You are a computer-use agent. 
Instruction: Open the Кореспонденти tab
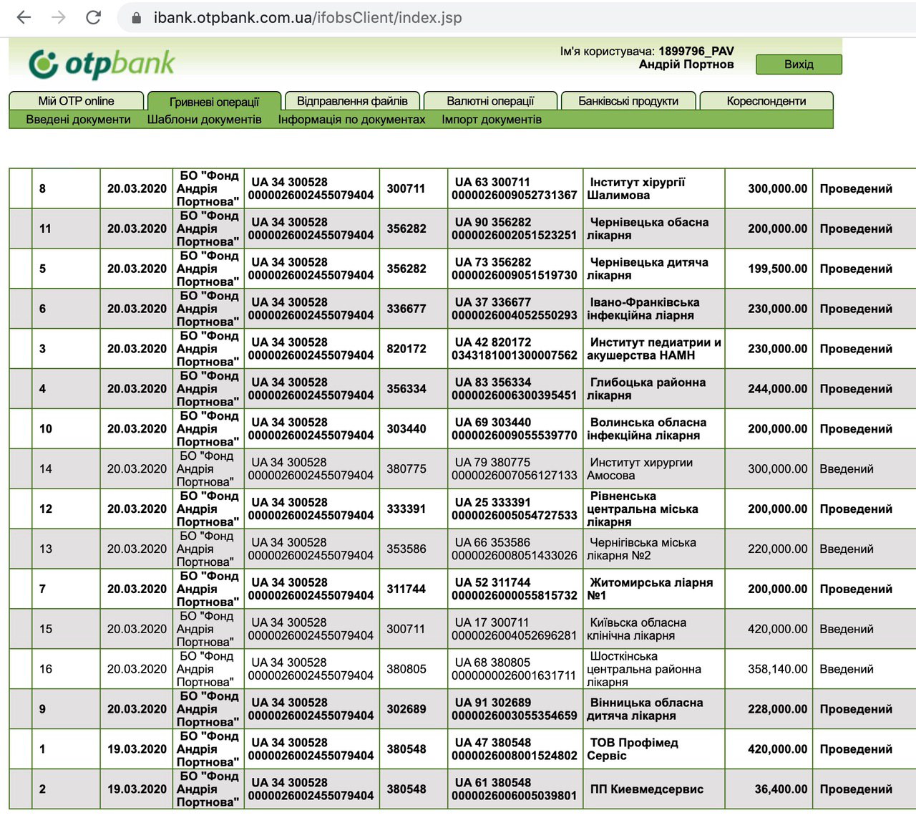click(x=766, y=101)
